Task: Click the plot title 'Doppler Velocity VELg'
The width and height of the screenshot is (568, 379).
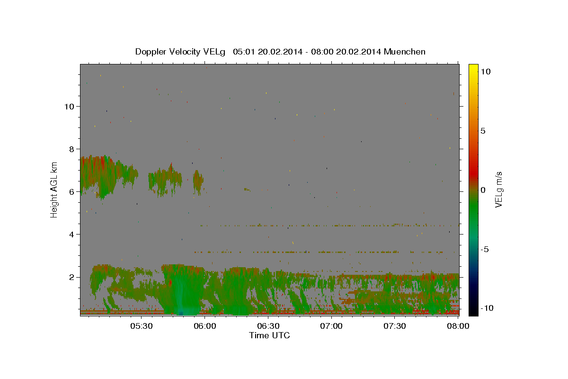Action: [181, 52]
